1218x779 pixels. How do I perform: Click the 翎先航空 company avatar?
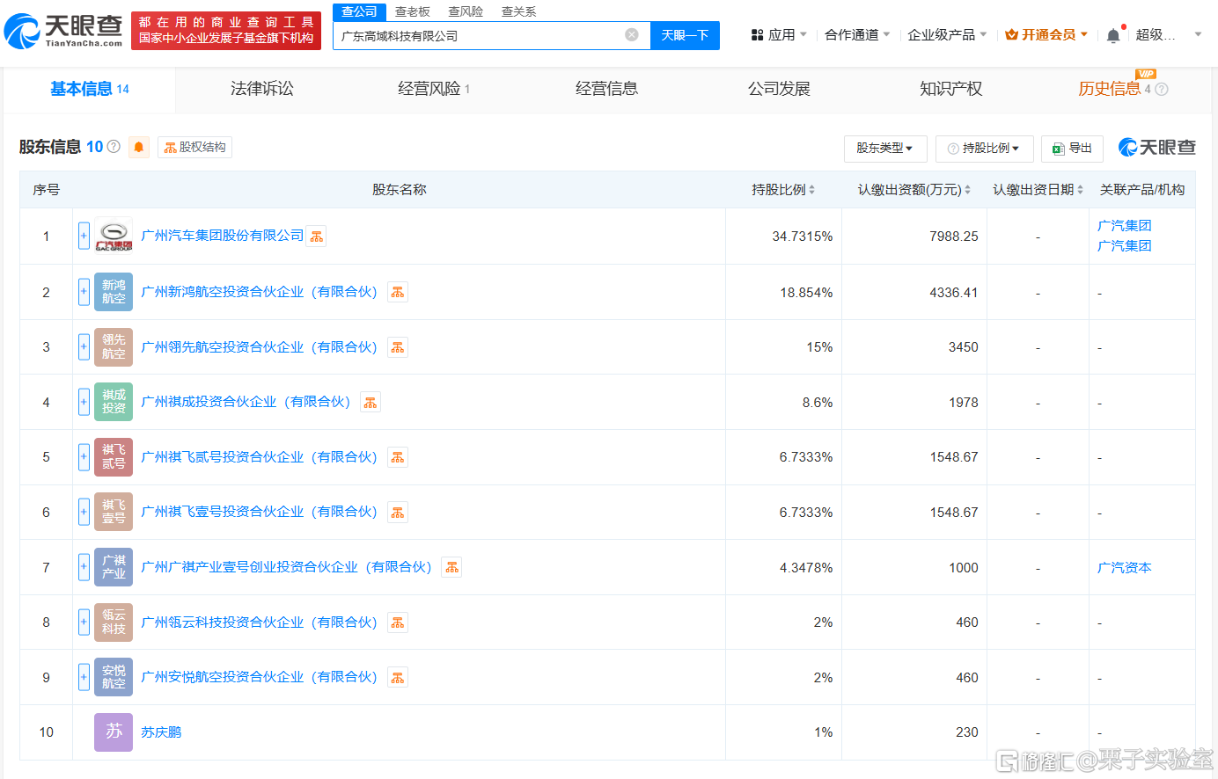[x=114, y=347]
